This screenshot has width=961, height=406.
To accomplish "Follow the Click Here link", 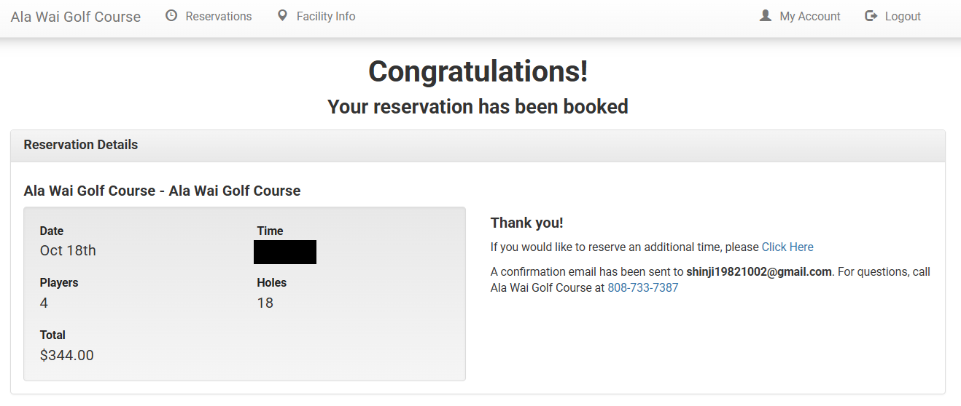I will coord(787,247).
